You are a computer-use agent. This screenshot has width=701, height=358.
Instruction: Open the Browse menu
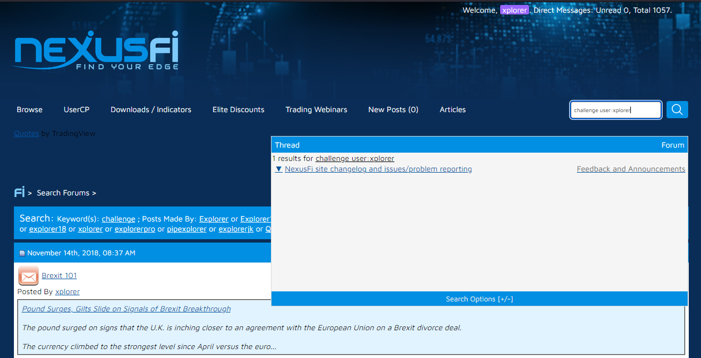(x=29, y=109)
